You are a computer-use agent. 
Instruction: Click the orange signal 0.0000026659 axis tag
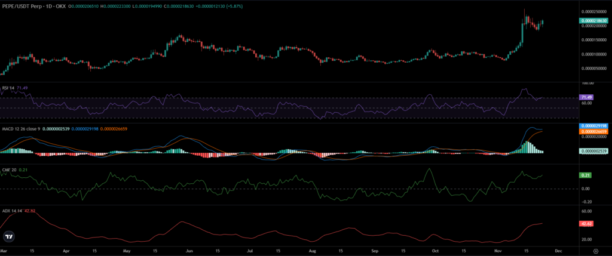click(x=593, y=132)
